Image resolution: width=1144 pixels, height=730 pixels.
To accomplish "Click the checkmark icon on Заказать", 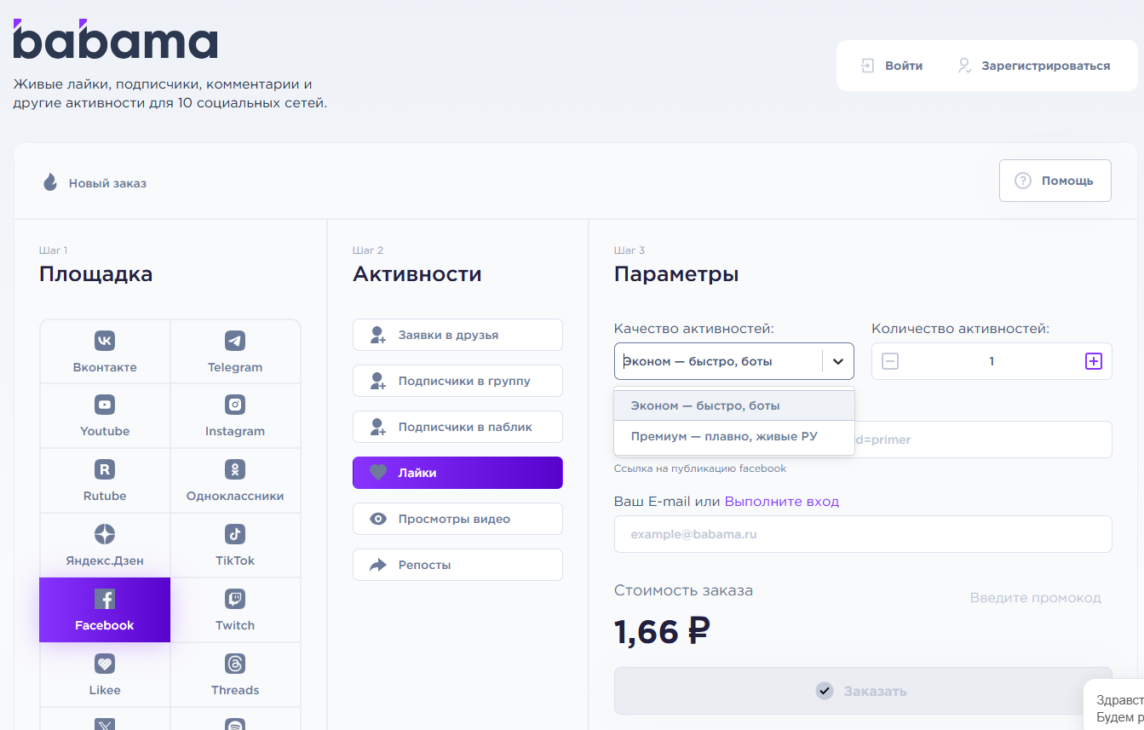I will (x=824, y=691).
